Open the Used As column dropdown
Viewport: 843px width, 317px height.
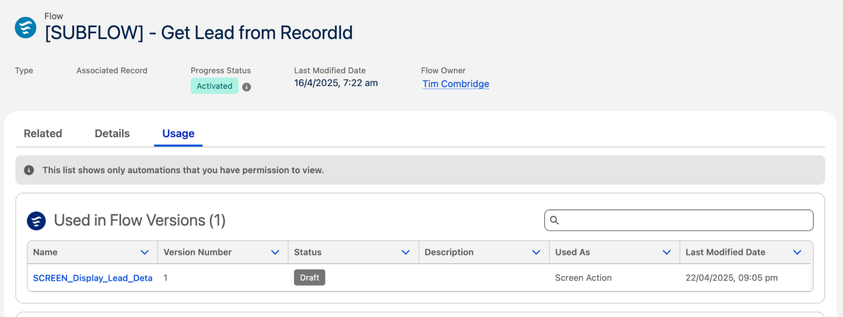pyautogui.click(x=667, y=253)
